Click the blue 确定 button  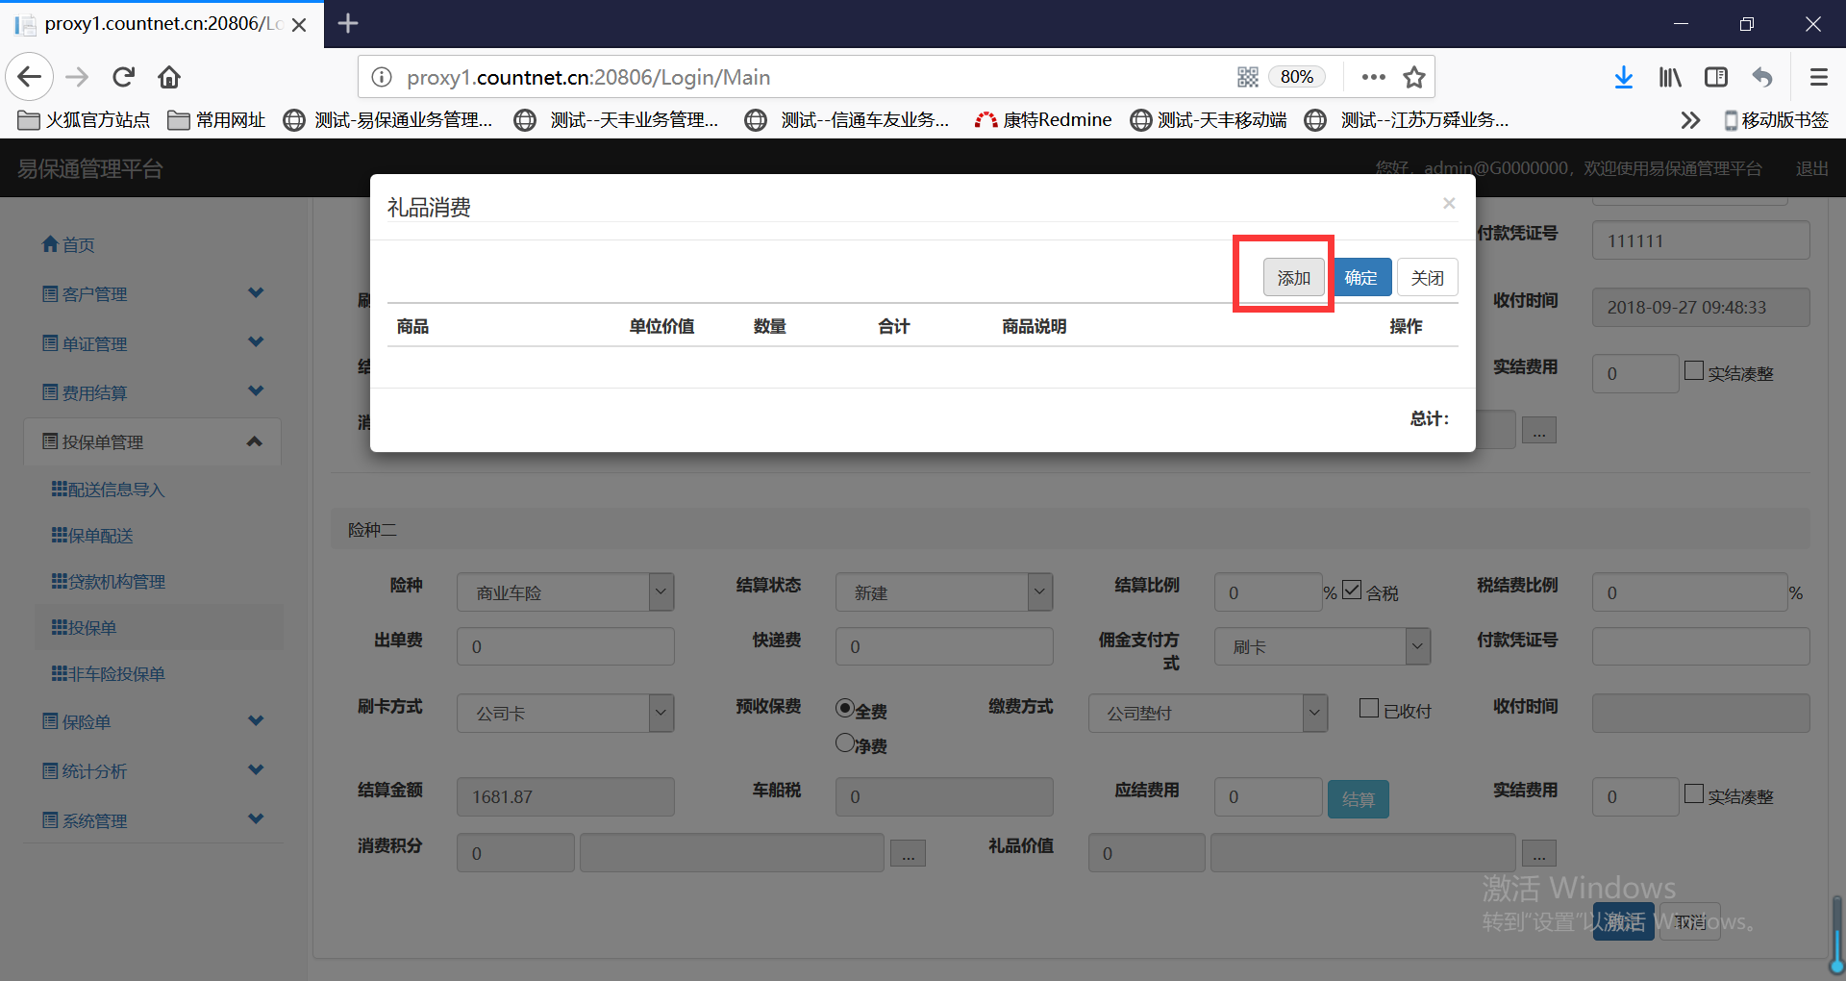(x=1361, y=278)
